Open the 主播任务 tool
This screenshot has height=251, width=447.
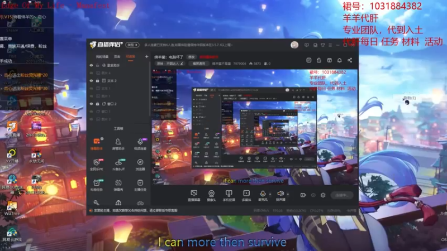140,185
